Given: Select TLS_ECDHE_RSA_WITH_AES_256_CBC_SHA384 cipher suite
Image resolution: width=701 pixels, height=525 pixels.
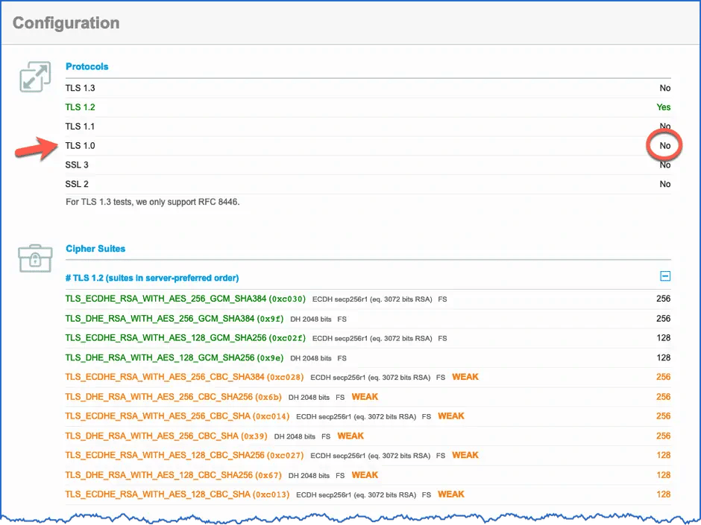Looking at the screenshot, I should [x=184, y=378].
